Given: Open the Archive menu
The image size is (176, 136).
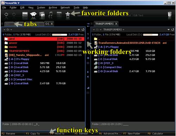Looking at the screenshot, I should (53, 8).
